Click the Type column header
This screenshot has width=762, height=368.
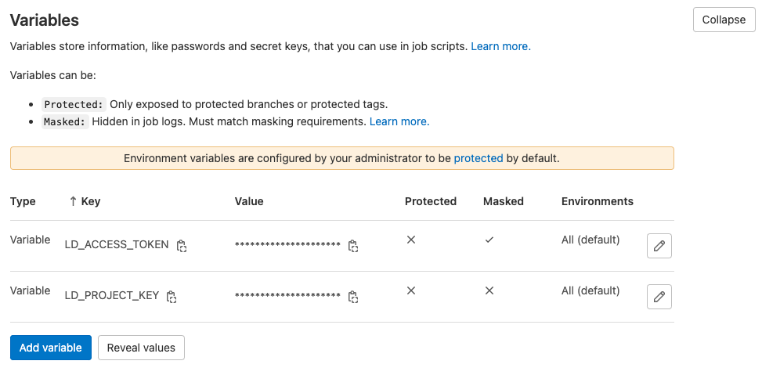click(x=23, y=201)
